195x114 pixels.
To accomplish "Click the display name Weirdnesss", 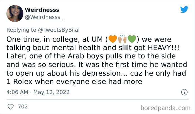I will pos(42,10).
